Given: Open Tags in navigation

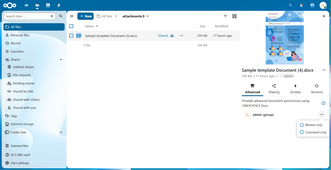Looking at the screenshot, I should (34, 116).
